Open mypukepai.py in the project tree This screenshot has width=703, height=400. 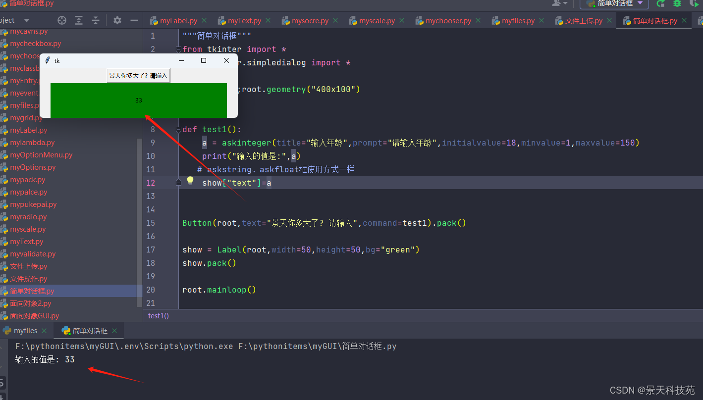pos(33,204)
